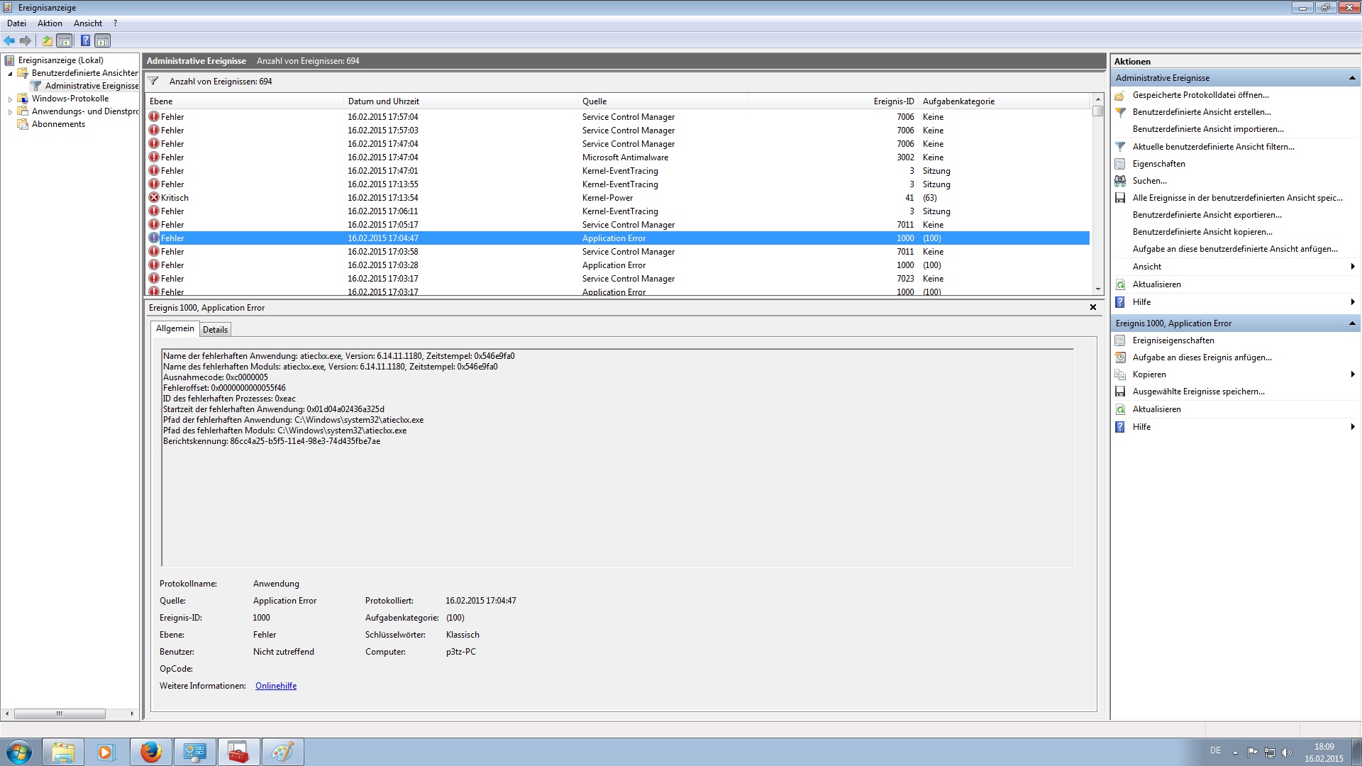Image resolution: width=1362 pixels, height=766 pixels.
Task: Click the Ausgewählte Ereignisse speichern disk icon
Action: coord(1120,392)
